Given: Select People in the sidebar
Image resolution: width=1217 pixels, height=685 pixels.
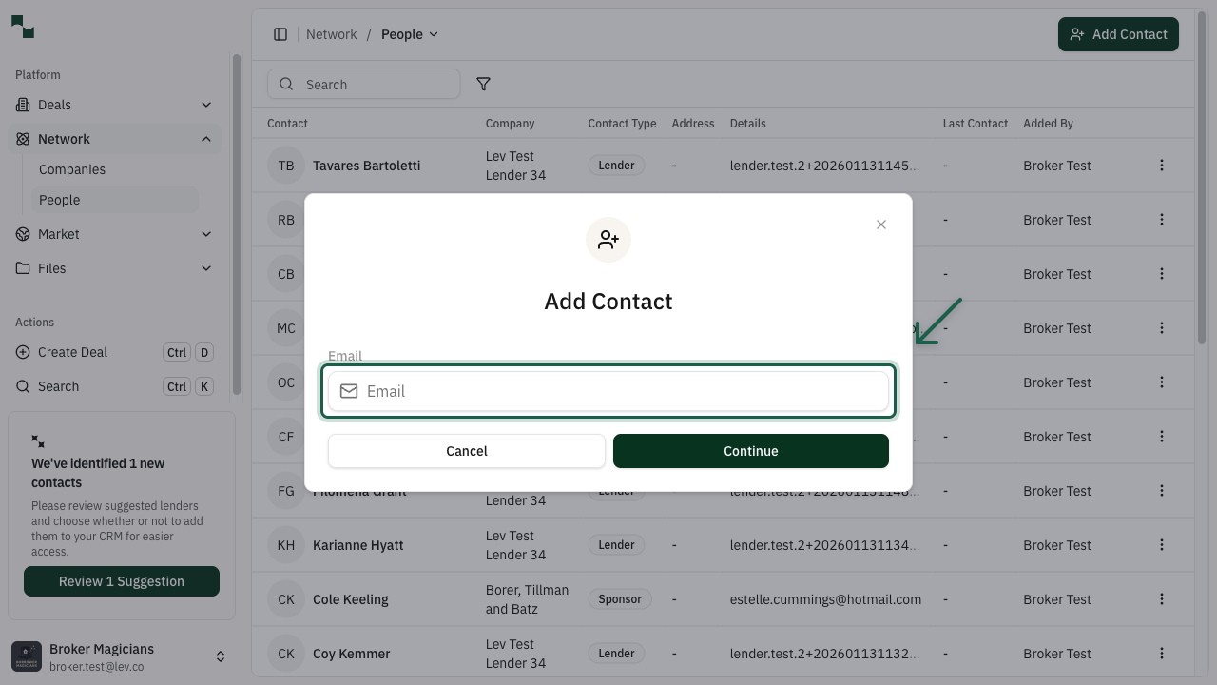Looking at the screenshot, I should 59,200.
